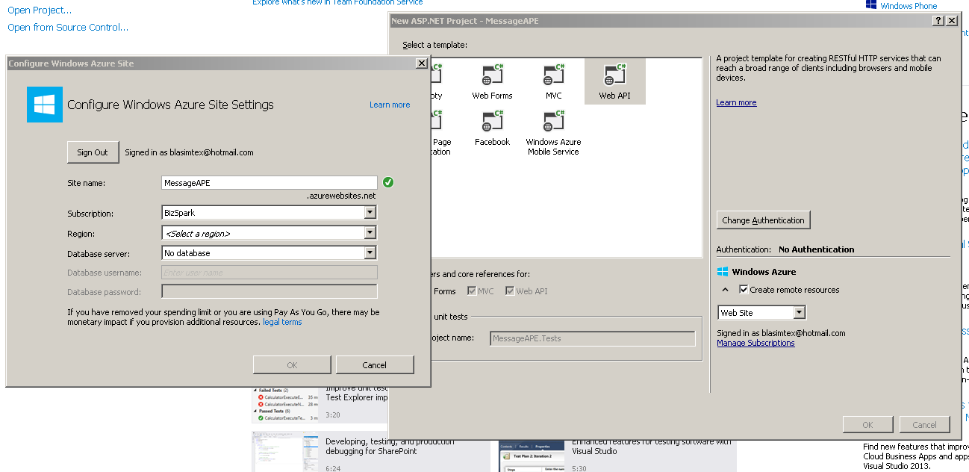Screen dimensions: 969x472
Task: Click the Change Authentication button
Action: click(x=763, y=220)
